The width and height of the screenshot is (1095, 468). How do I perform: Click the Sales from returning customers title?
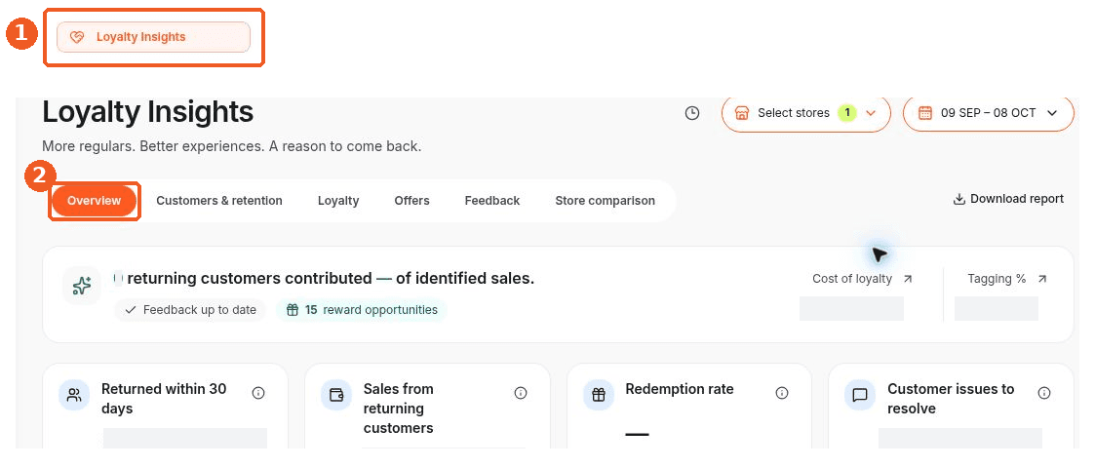click(399, 409)
